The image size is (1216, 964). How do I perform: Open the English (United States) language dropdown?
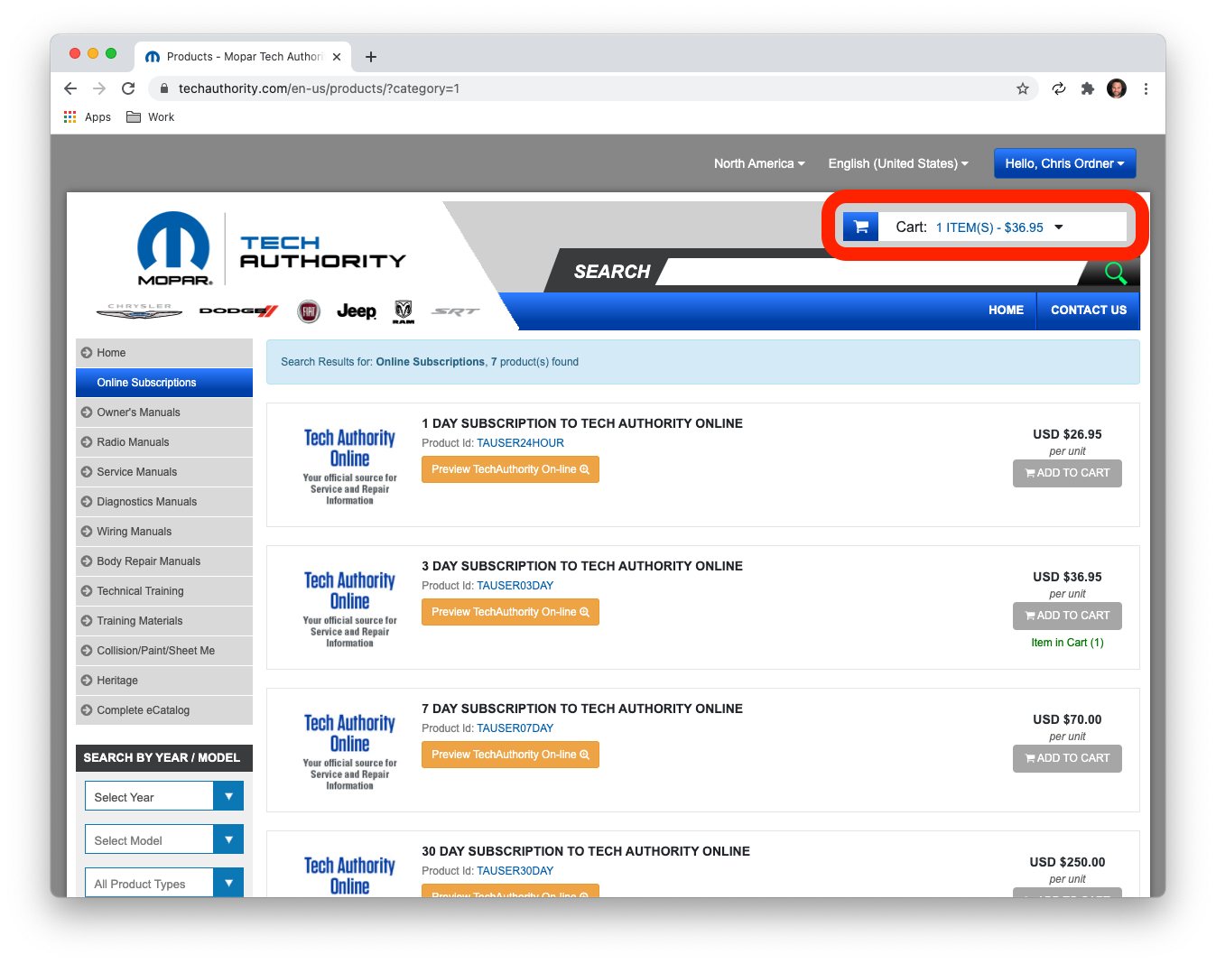(898, 163)
